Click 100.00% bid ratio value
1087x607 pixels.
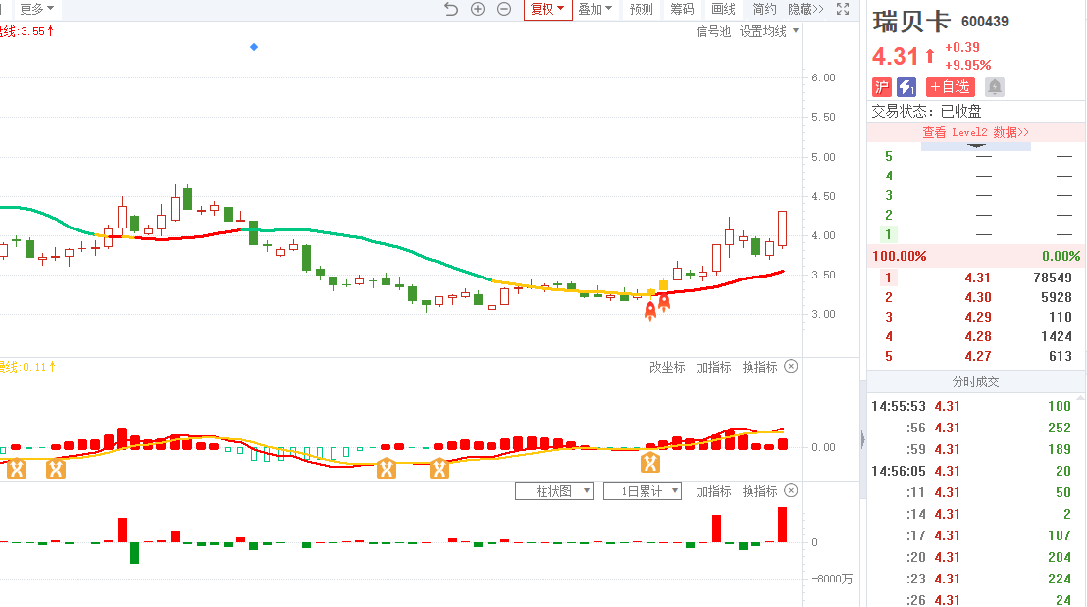[900, 256]
